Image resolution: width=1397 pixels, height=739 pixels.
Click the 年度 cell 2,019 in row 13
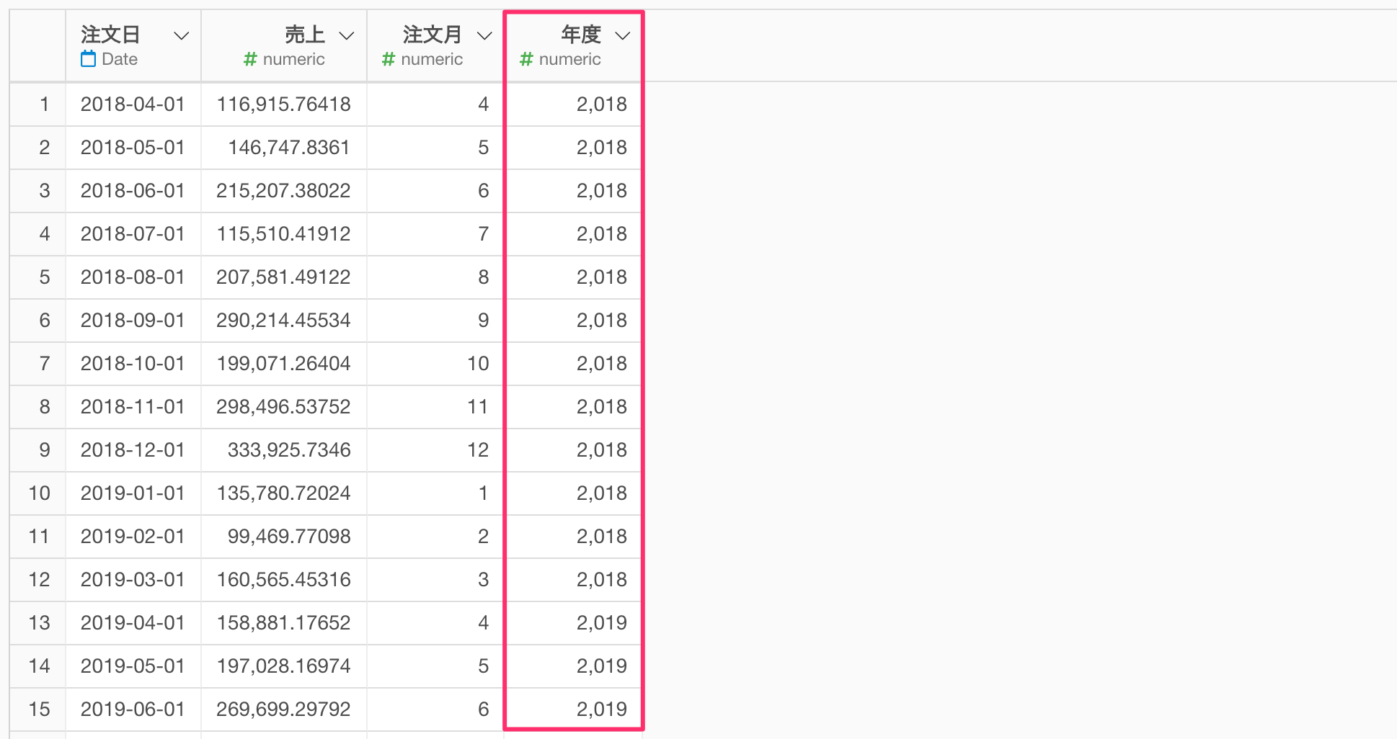[x=601, y=623]
